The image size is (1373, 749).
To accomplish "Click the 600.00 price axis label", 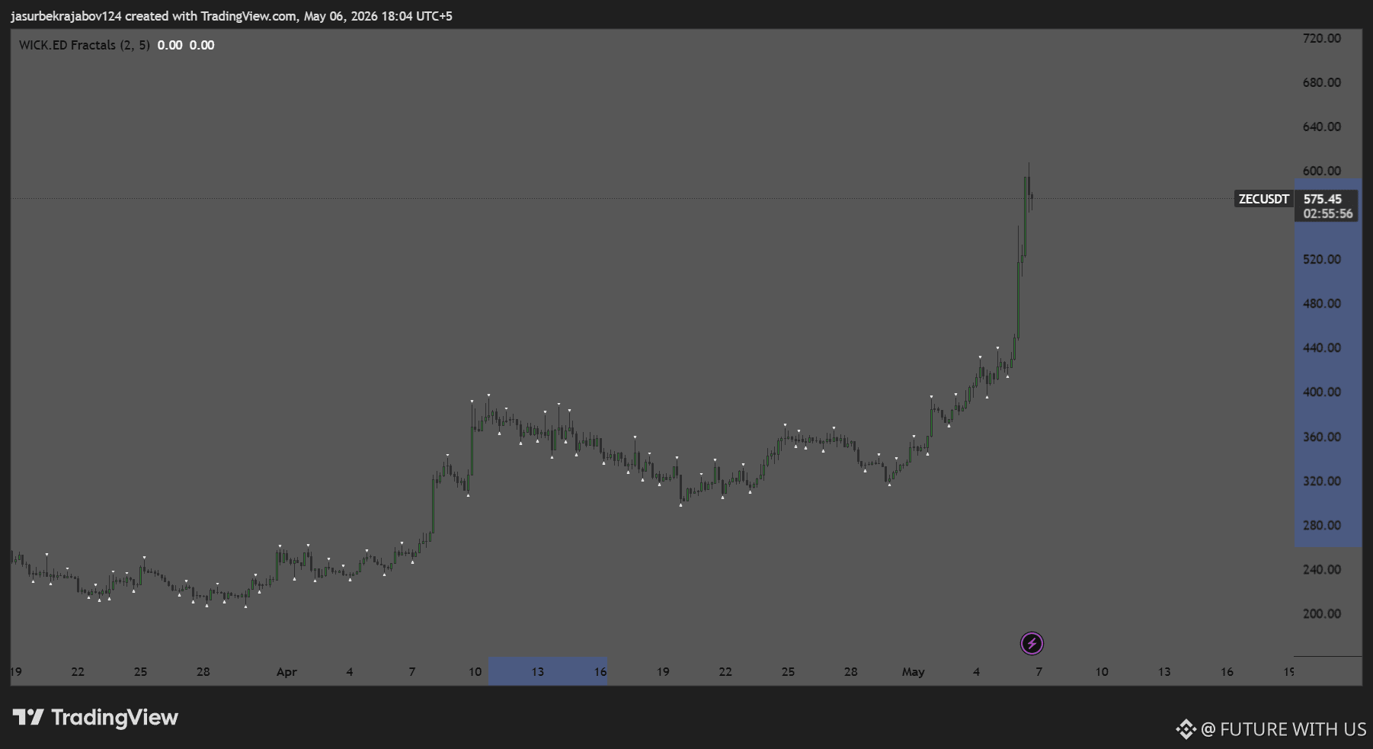I will pyautogui.click(x=1322, y=171).
